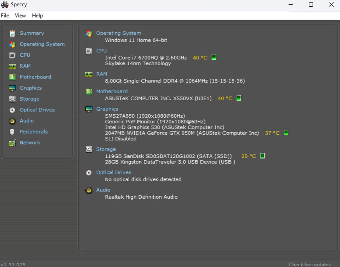Click the RAM stick icon in sidebar
Viewport: 340px width, 267px height.
click(12, 66)
